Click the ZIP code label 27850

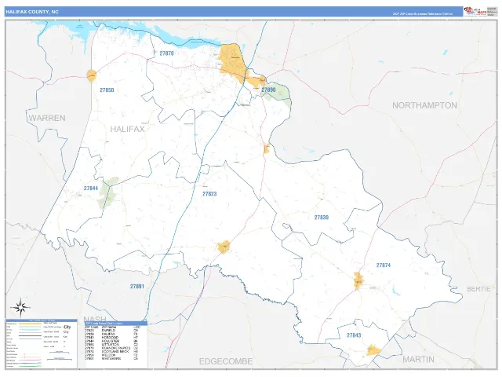pos(107,90)
